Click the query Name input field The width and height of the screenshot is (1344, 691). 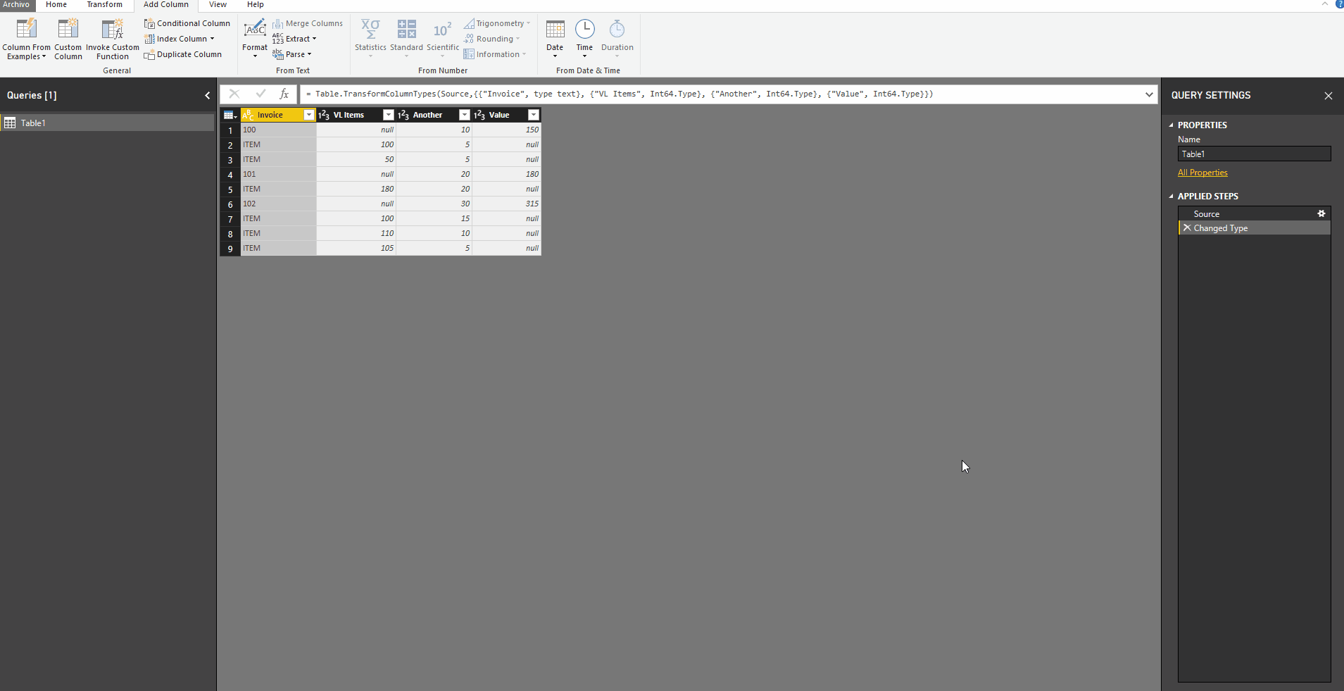tap(1254, 154)
